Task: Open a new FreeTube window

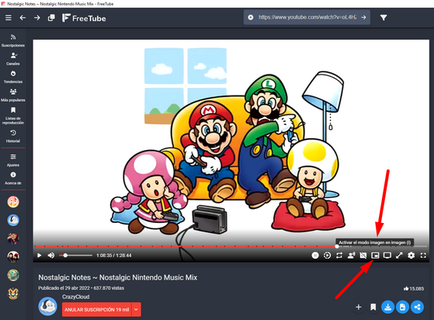Action: pyautogui.click(x=51, y=18)
